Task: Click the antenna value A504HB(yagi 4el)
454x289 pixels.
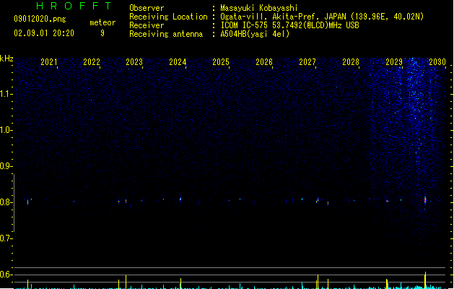Action: (255, 34)
